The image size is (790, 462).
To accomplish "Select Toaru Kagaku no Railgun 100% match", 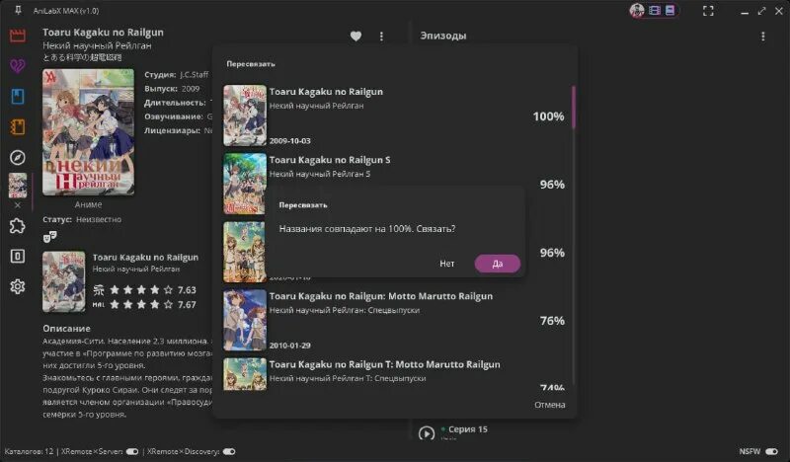I will point(396,115).
